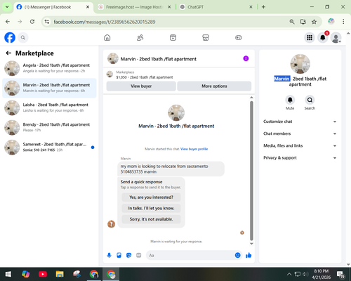The image size is (351, 281).
Task: Expand Chat members section
Action: pos(300,133)
